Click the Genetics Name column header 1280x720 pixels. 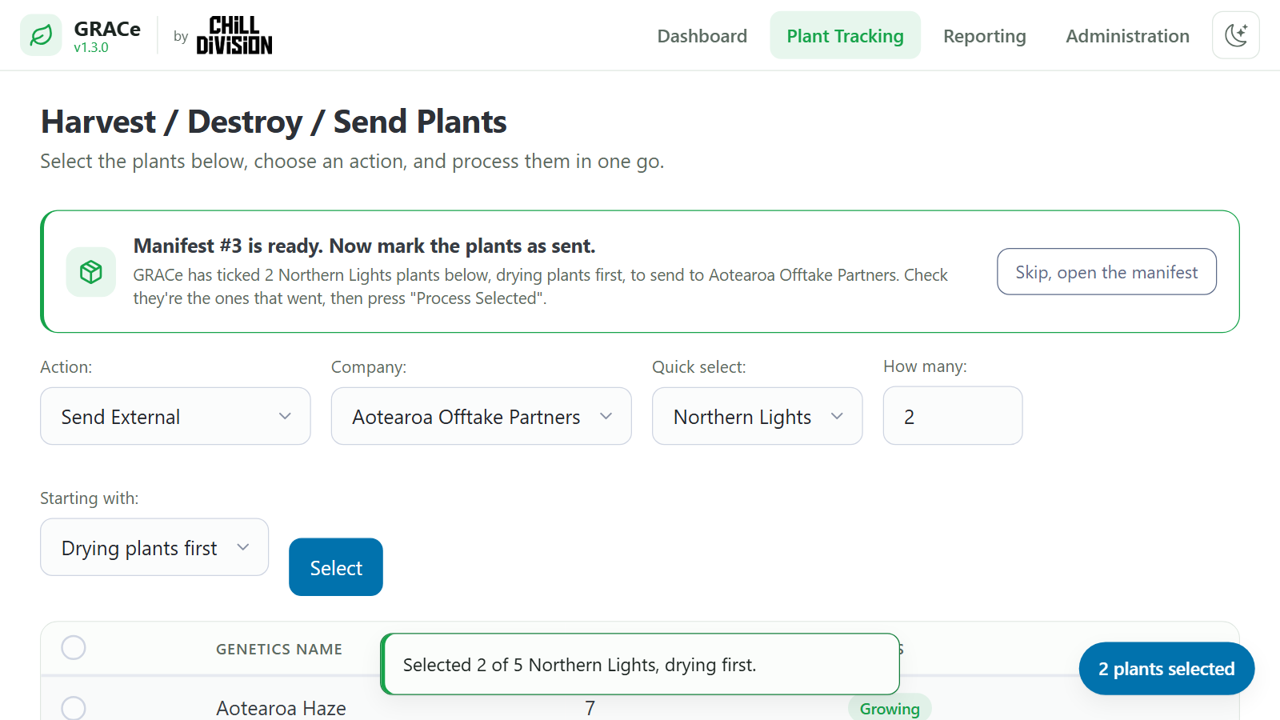click(x=279, y=650)
